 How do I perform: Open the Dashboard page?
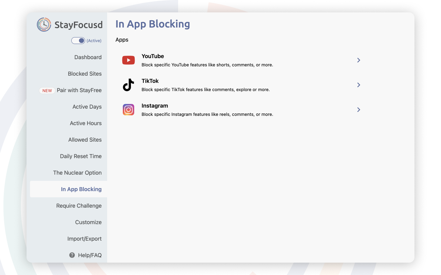[x=88, y=57]
